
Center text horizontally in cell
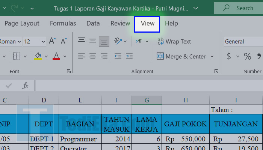(92, 56)
